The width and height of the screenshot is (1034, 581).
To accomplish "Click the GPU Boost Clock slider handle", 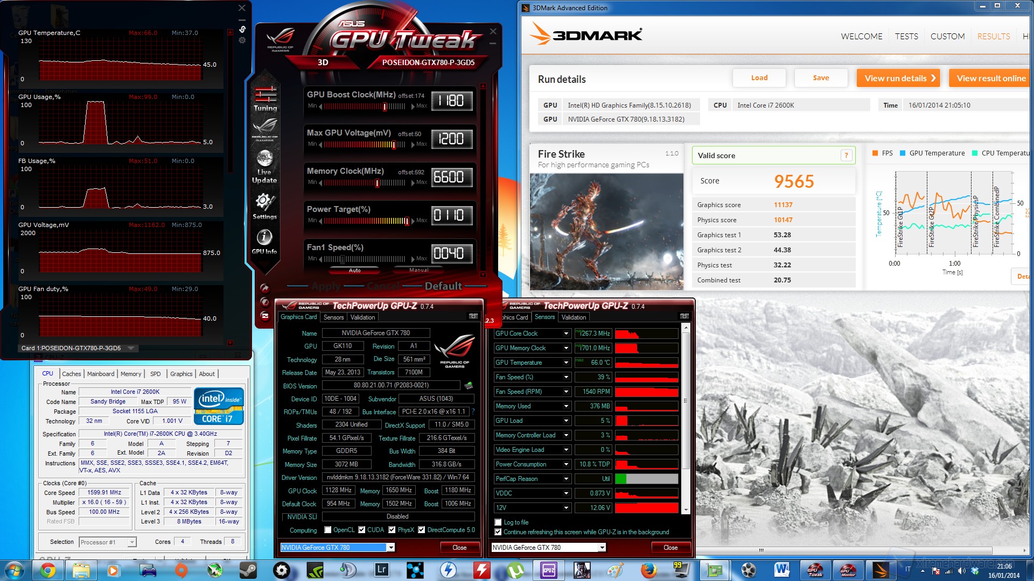I will [385, 107].
